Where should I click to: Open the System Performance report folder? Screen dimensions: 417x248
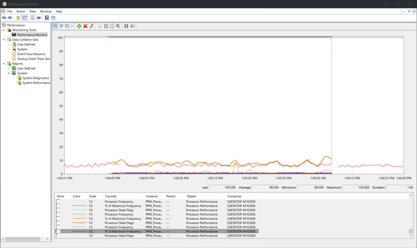[x=36, y=83]
